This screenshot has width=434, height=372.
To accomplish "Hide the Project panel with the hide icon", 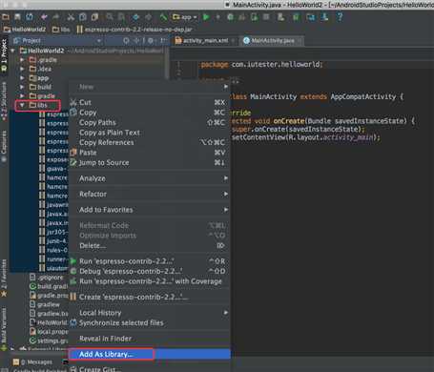I will [163, 40].
